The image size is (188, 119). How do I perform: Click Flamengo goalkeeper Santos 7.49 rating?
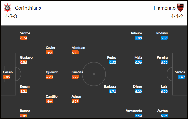coord(181,77)
